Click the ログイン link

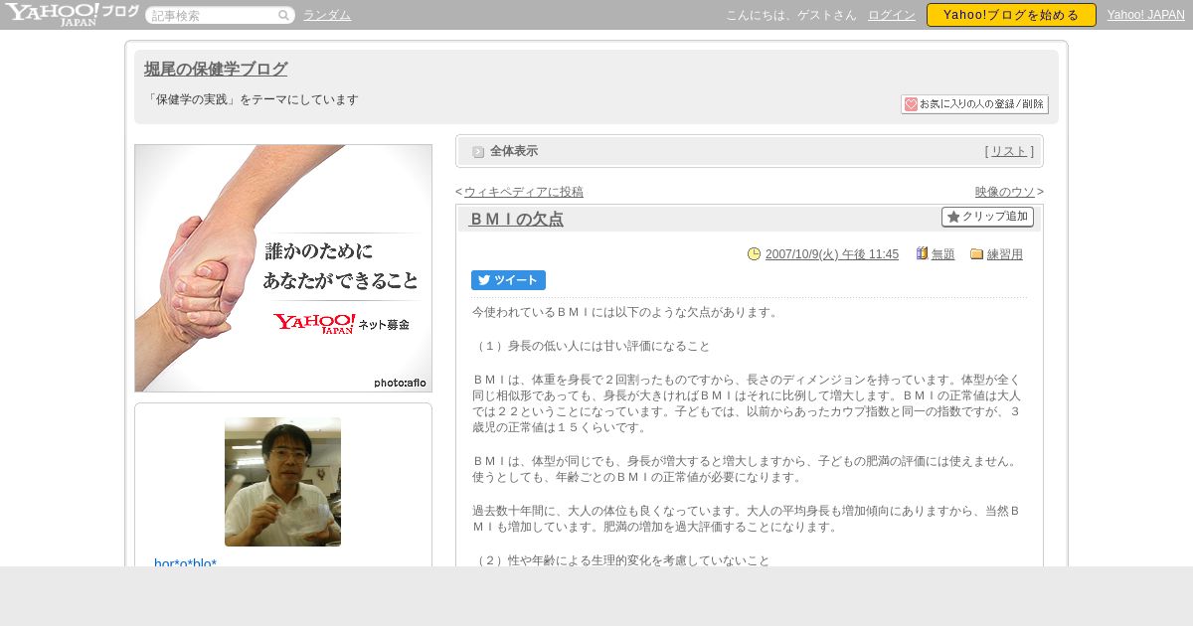(892, 15)
